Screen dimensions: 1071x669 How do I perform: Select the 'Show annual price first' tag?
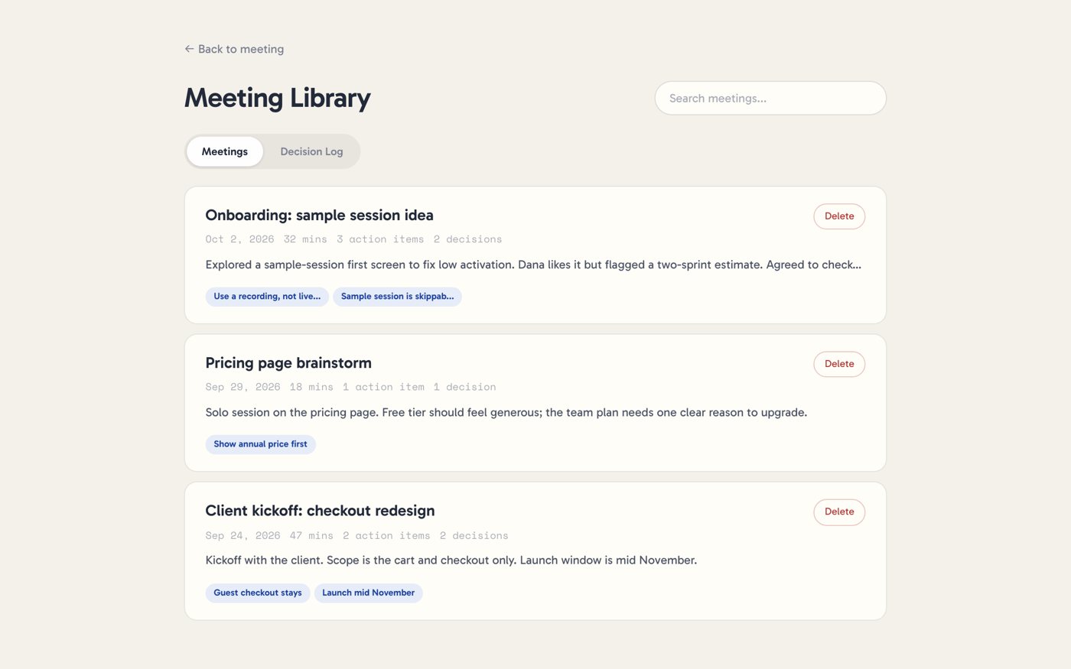pos(260,444)
